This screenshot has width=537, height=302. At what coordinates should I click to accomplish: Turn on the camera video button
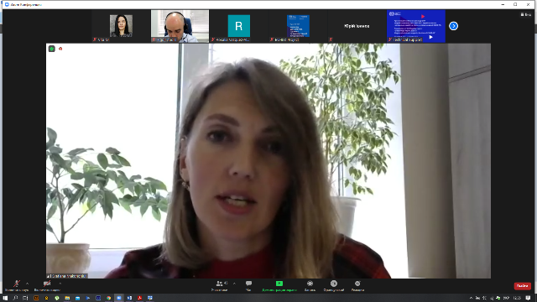(x=47, y=285)
